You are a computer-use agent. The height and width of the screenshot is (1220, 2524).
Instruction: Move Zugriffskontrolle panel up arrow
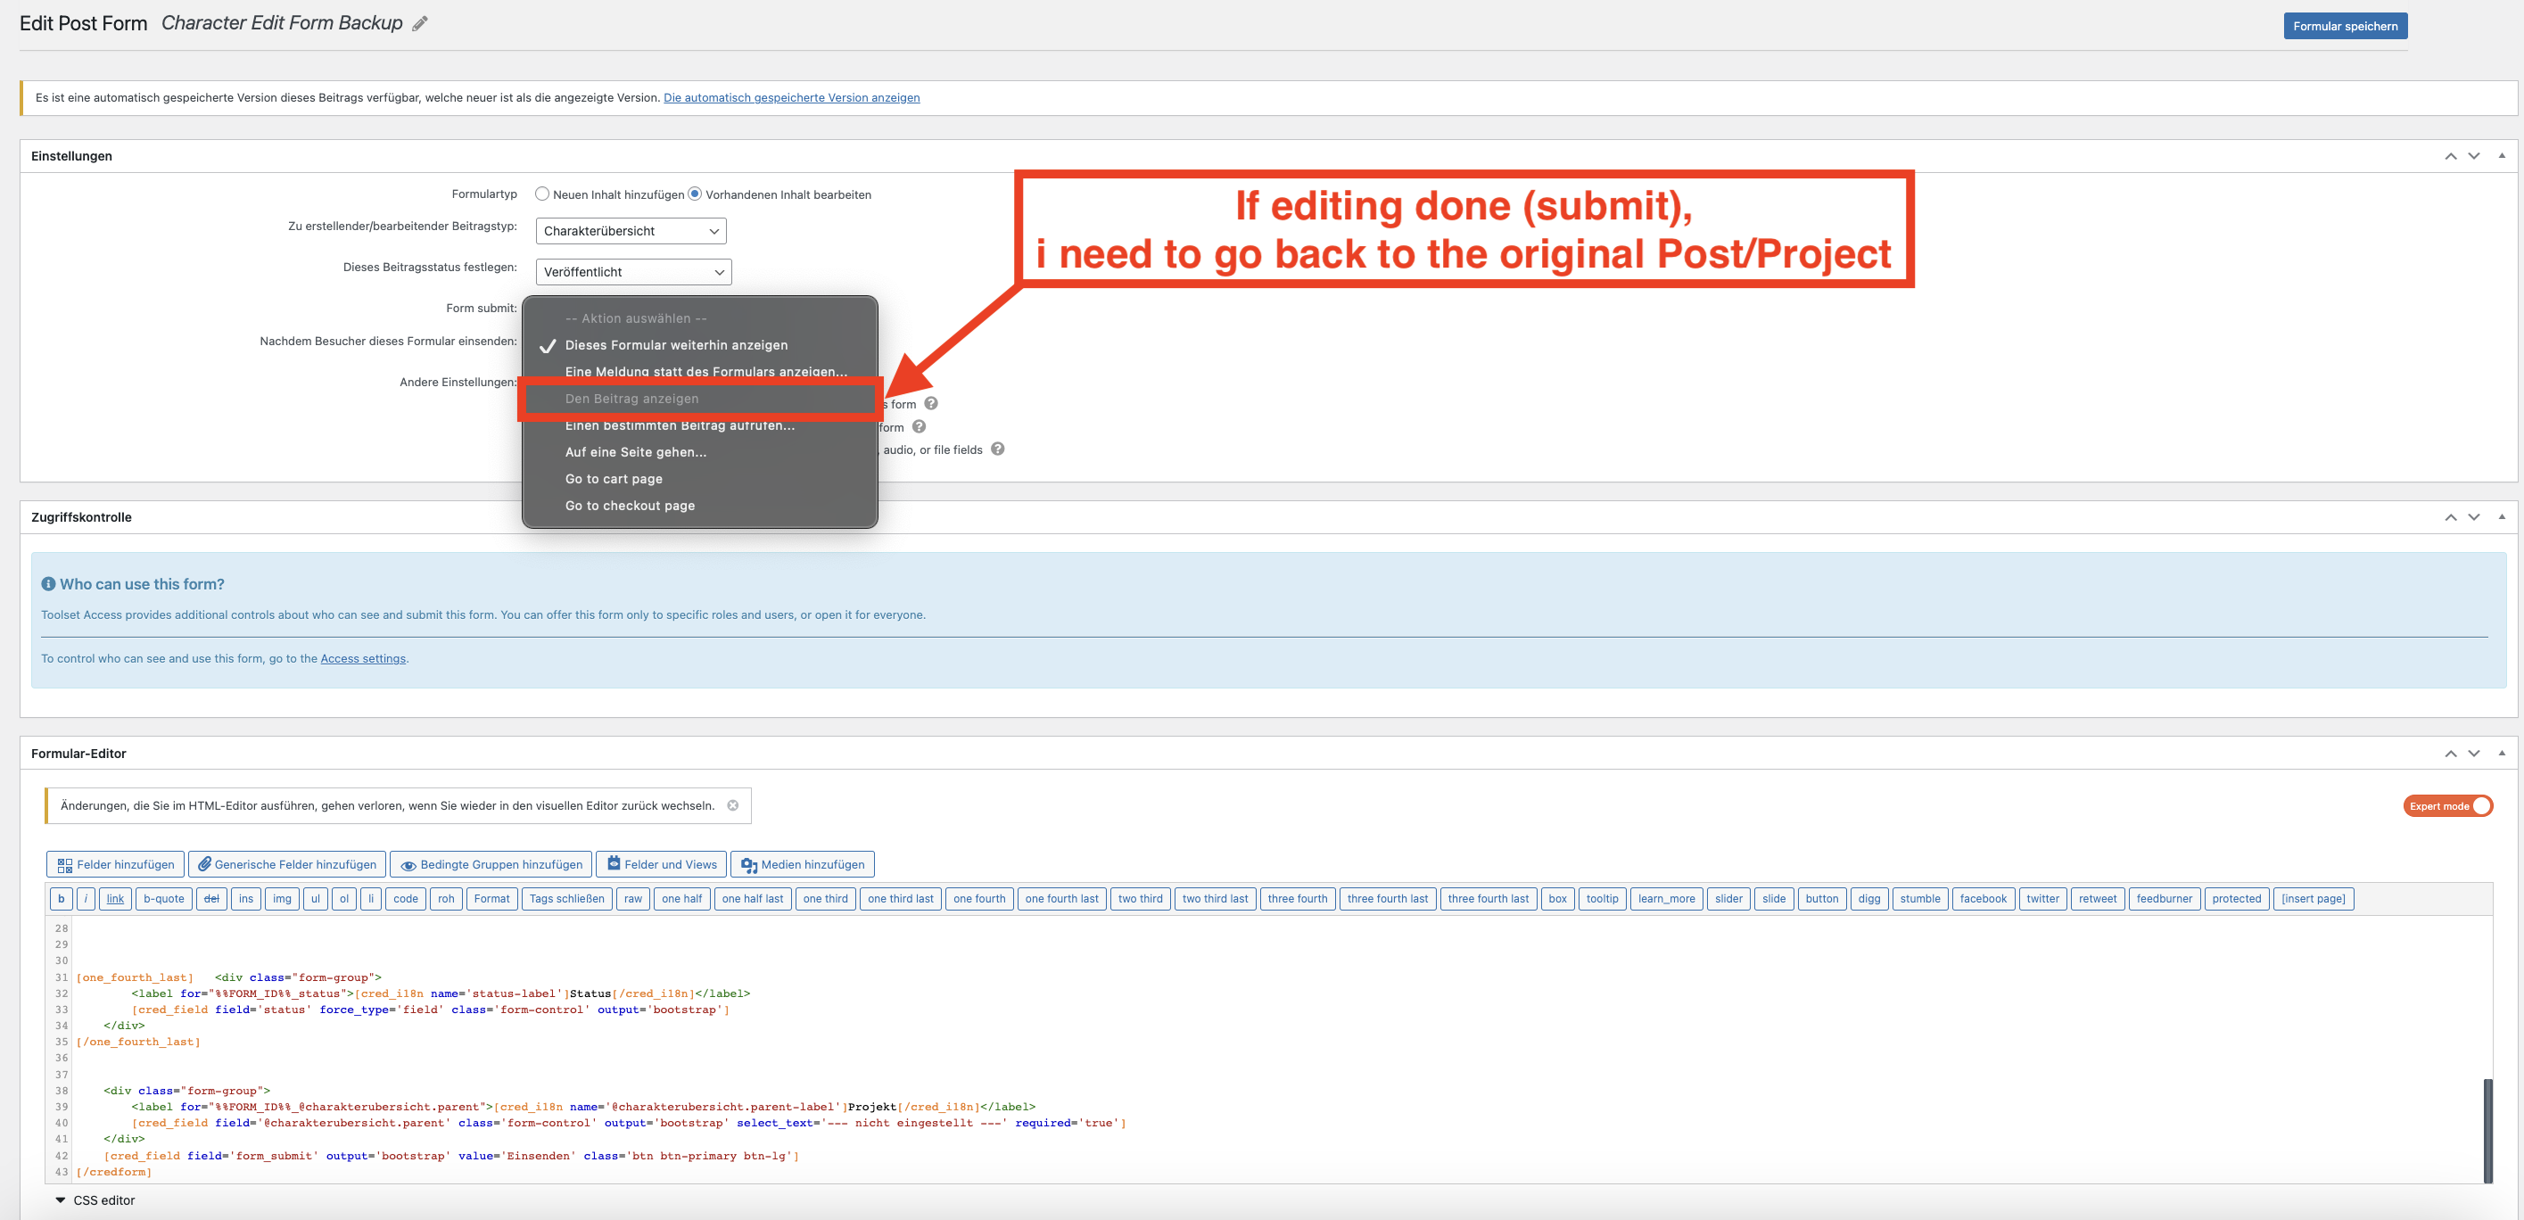click(2450, 517)
